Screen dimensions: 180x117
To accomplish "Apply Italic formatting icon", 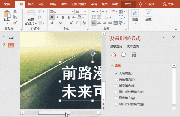I will 58,17.
